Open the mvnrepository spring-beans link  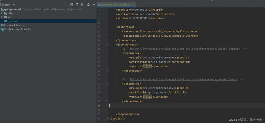183,79
